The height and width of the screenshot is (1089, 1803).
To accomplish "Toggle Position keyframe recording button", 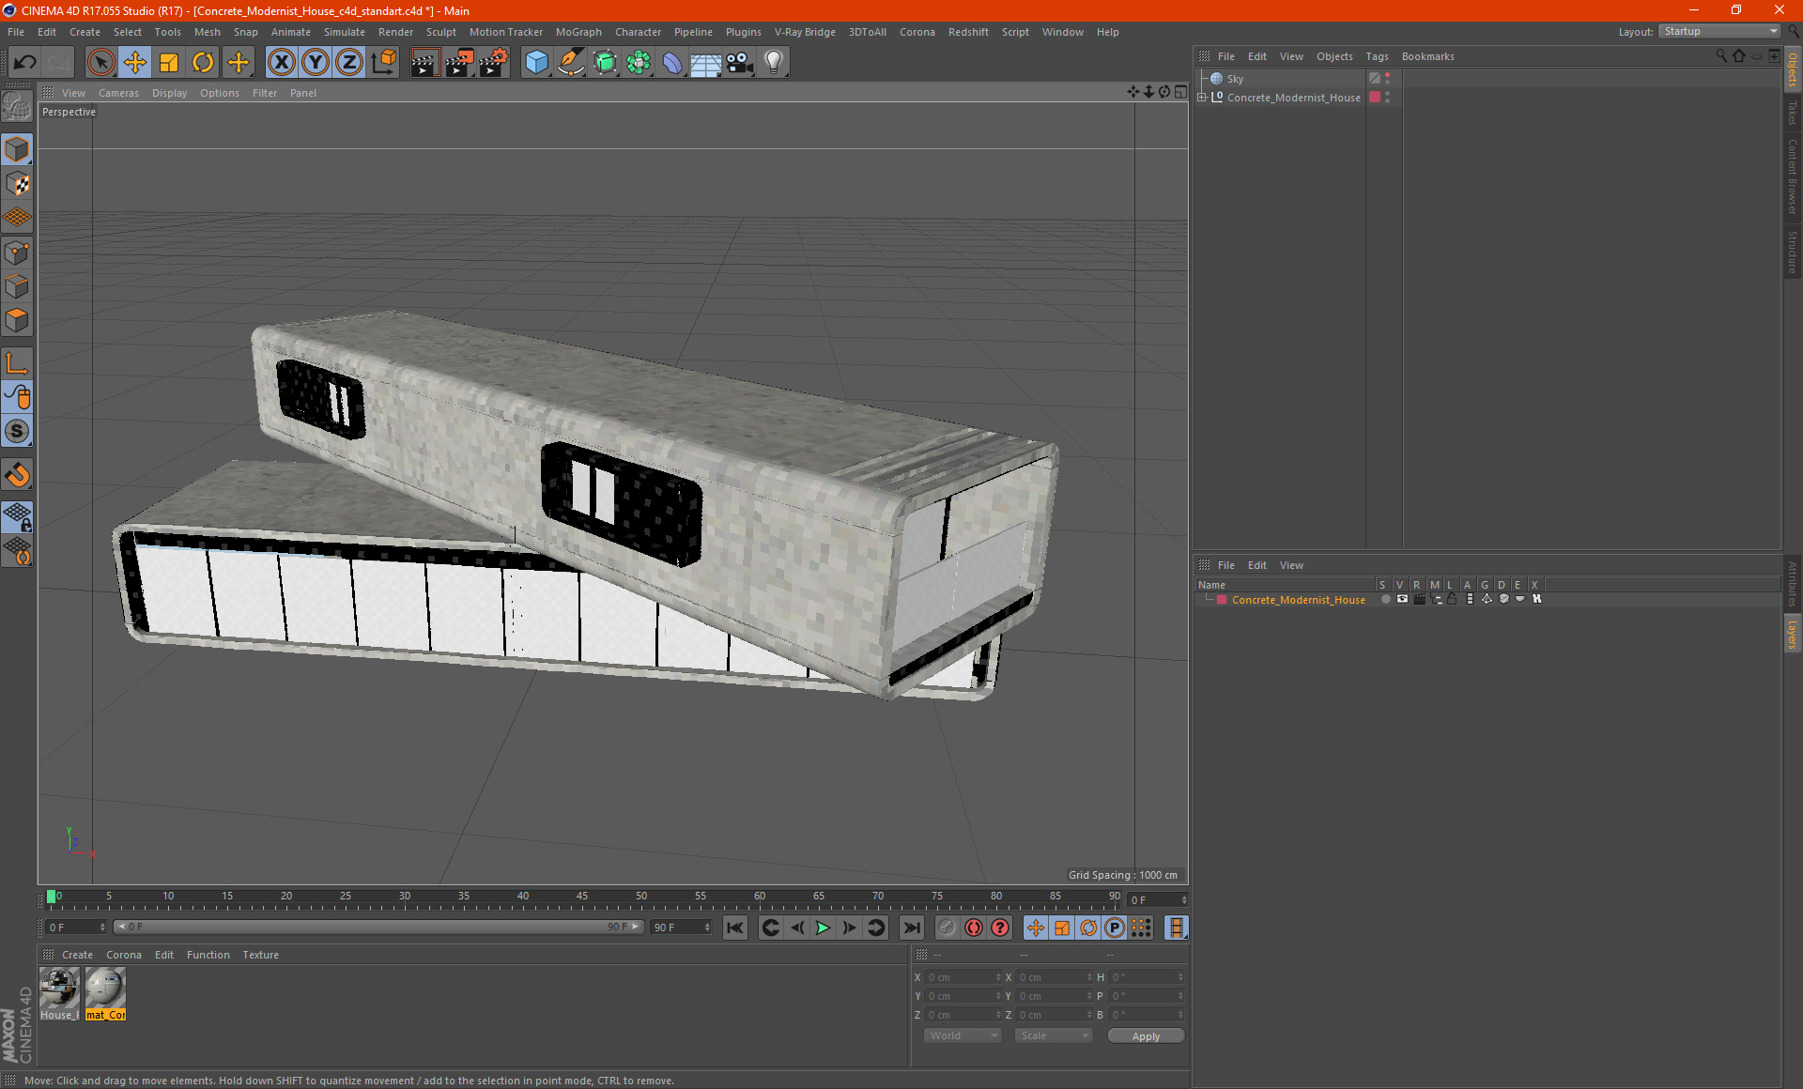I will pos(1036,928).
